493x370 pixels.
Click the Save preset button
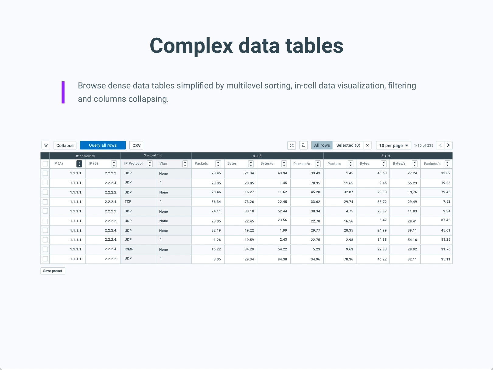pyautogui.click(x=53, y=271)
